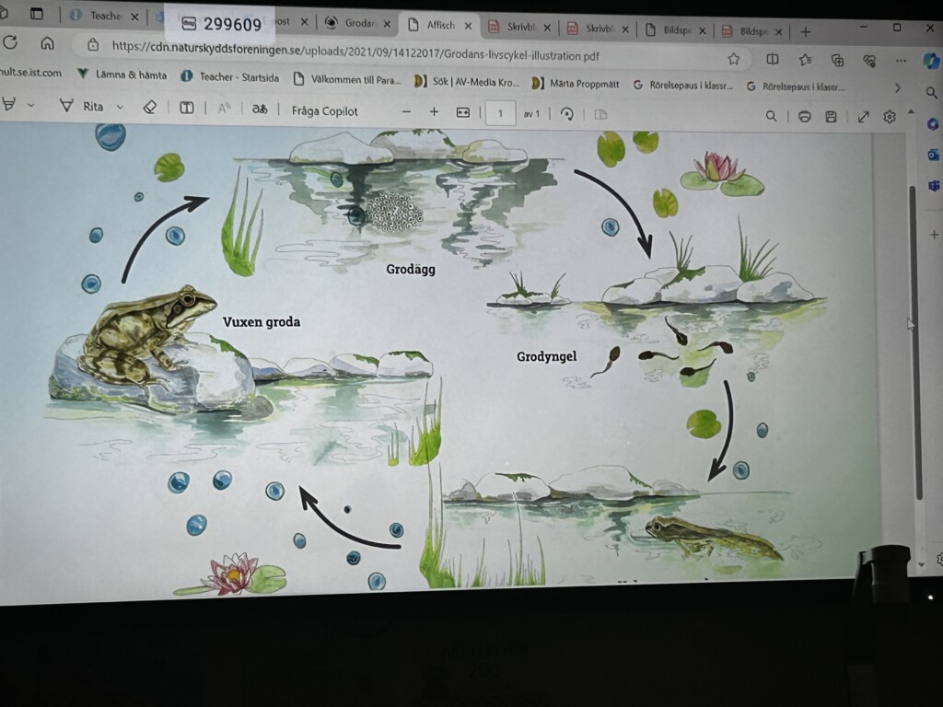Click the fit to width icon
This screenshot has width=943, height=707.
(462, 113)
